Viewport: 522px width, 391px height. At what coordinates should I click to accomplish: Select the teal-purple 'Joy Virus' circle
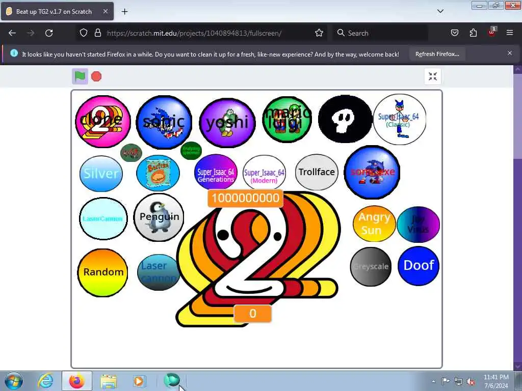(418, 225)
